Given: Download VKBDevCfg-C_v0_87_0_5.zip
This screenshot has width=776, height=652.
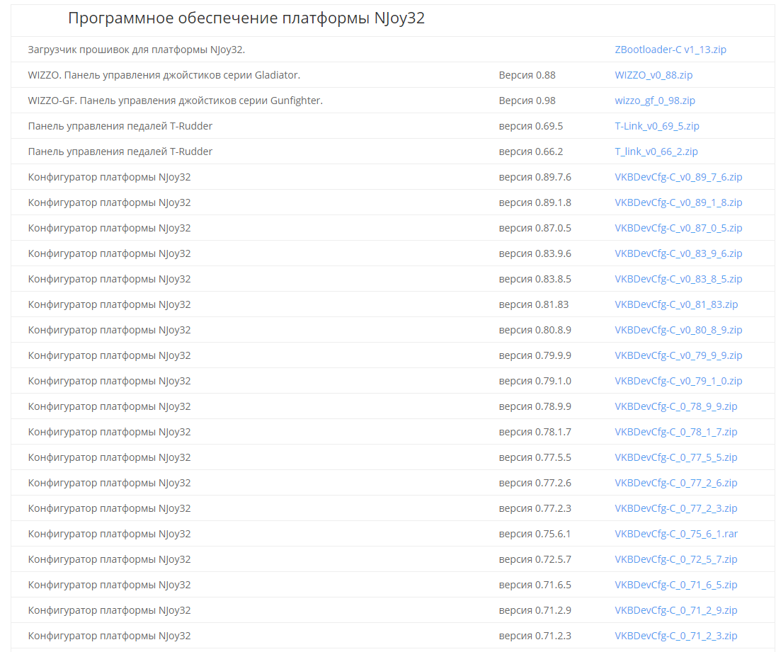Looking at the screenshot, I should 678,228.
